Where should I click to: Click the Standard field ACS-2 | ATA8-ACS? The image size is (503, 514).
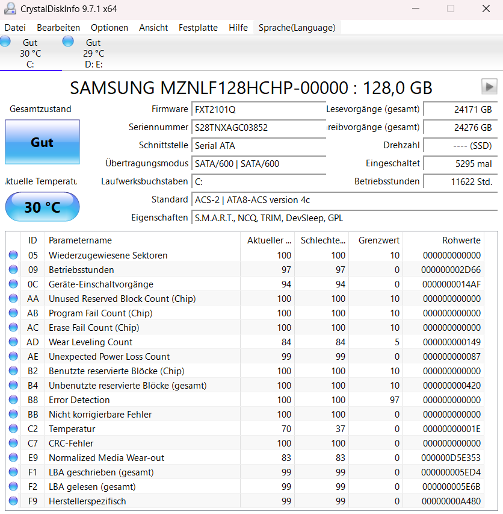(x=344, y=199)
